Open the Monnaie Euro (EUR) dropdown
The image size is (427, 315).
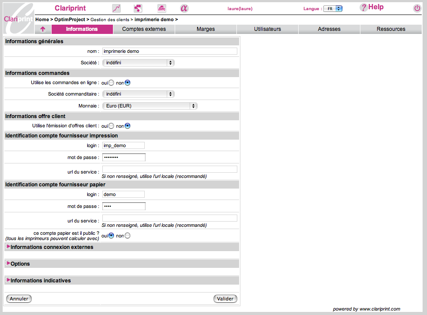[x=150, y=106]
